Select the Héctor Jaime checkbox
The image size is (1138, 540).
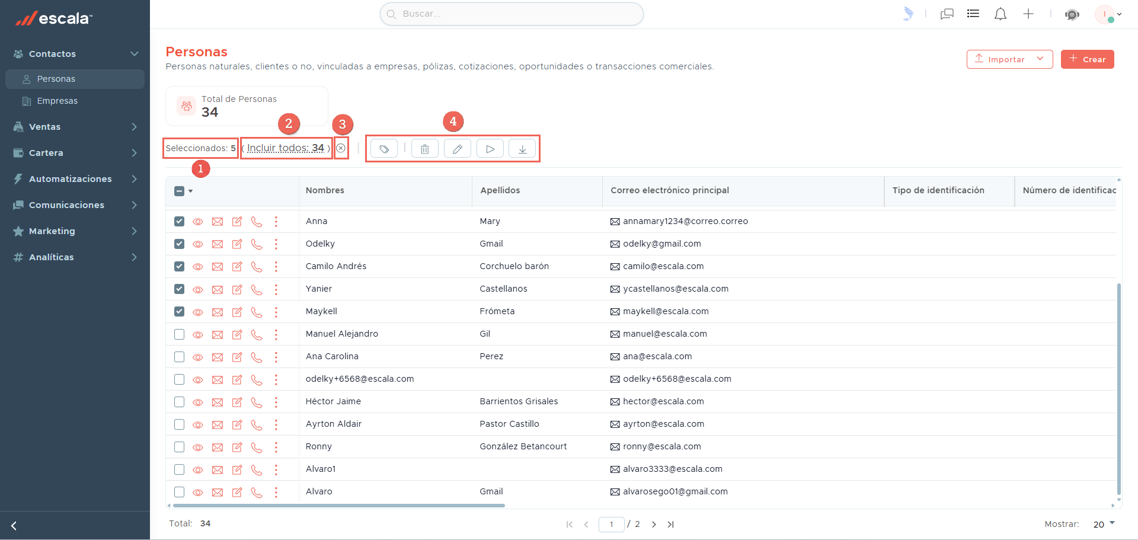(180, 402)
